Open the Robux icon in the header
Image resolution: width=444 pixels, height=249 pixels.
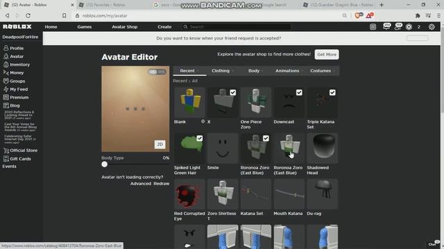(x=409, y=27)
